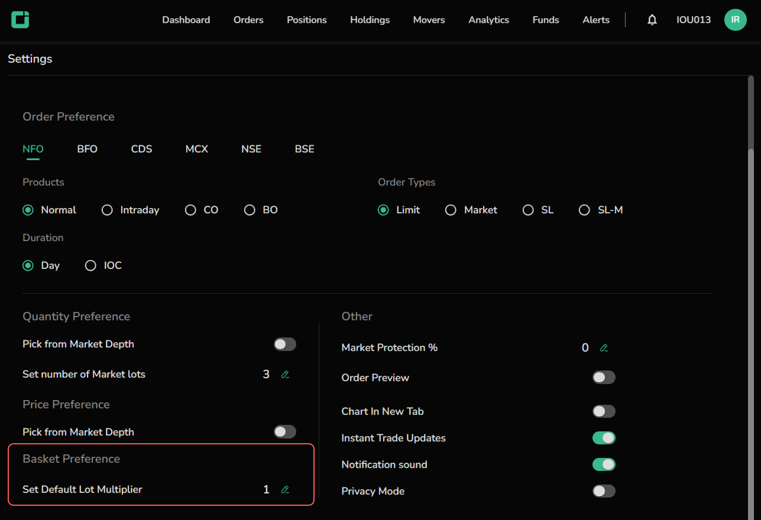The image size is (761, 520).
Task: Turn off Notification sound switch
Action: [x=603, y=464]
